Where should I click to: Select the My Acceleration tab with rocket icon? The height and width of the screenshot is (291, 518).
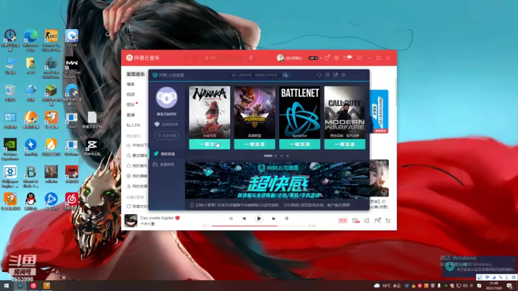pyautogui.click(x=167, y=154)
